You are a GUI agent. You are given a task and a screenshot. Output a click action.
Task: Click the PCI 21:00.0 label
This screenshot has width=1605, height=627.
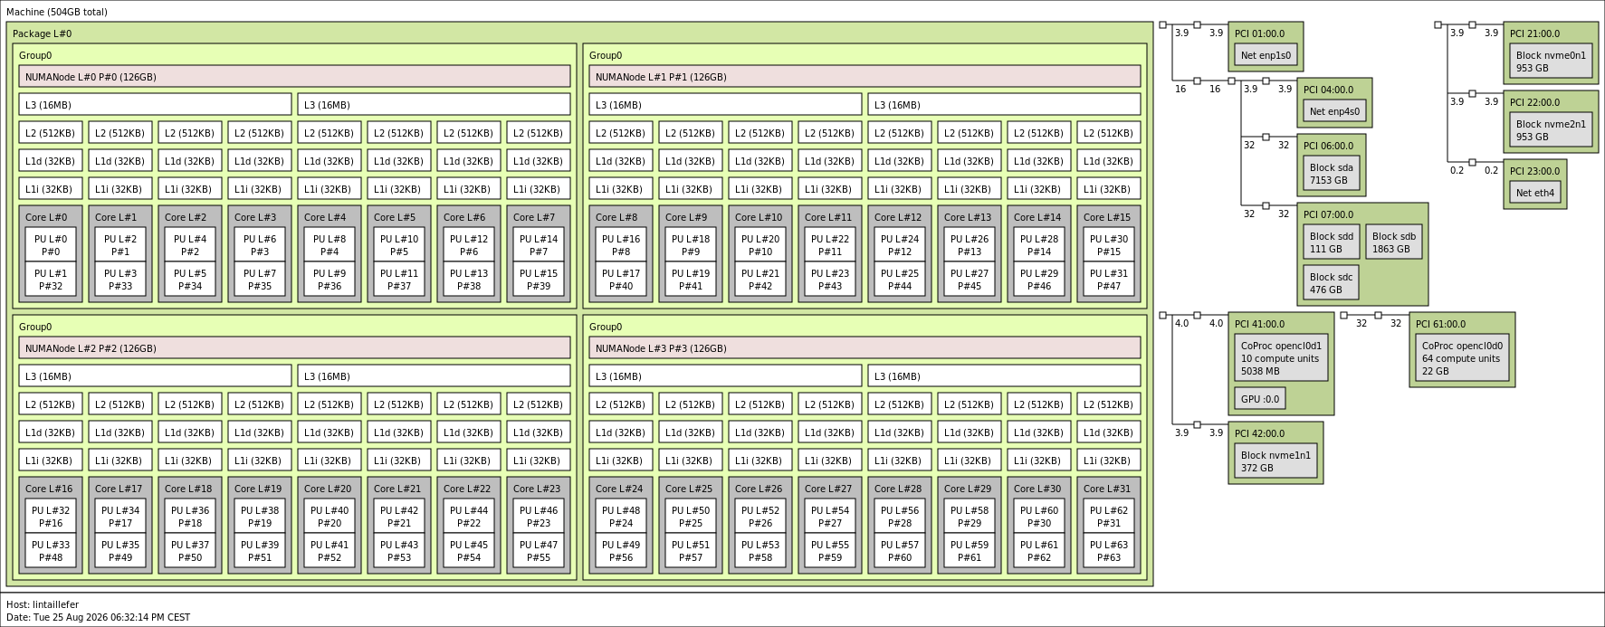click(x=1534, y=34)
